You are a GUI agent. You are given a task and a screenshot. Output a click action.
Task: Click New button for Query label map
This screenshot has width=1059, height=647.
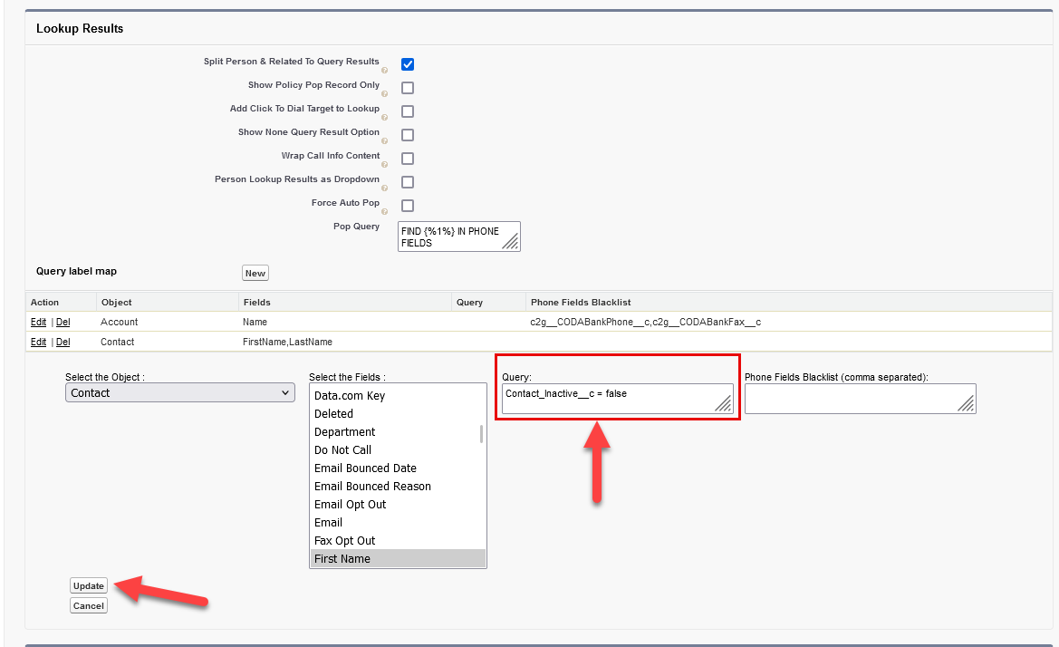255,273
